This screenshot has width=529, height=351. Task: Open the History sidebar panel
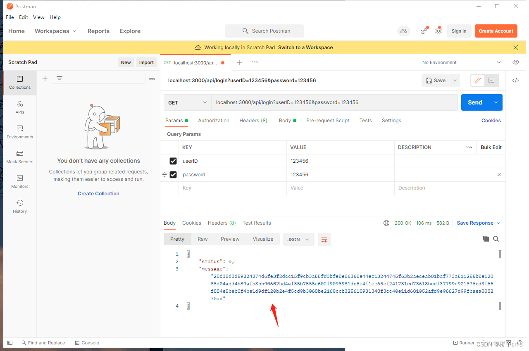pyautogui.click(x=20, y=206)
